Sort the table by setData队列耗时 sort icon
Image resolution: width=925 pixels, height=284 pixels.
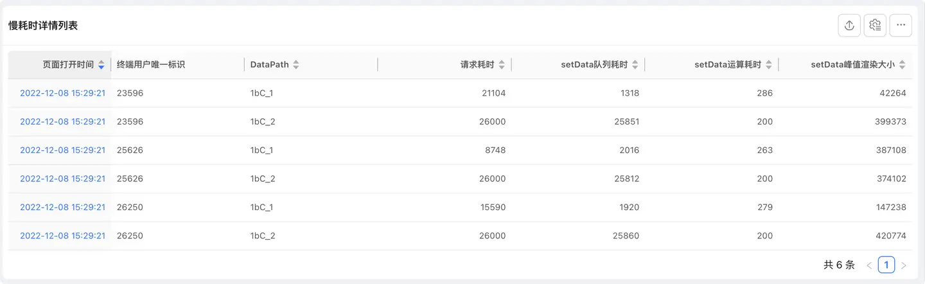[635, 65]
